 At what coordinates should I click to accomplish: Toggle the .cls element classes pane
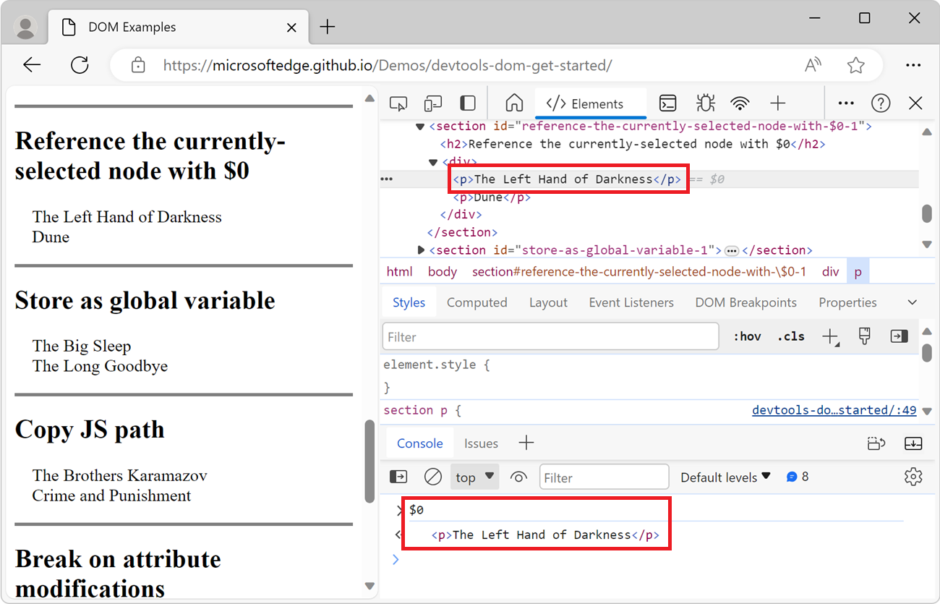pyautogui.click(x=791, y=336)
